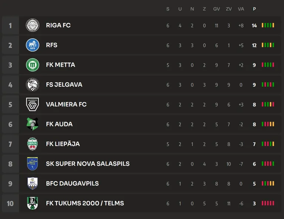The height and width of the screenshot is (219, 284).
Task: Select the rank 5 position cell
Action: click(10, 104)
